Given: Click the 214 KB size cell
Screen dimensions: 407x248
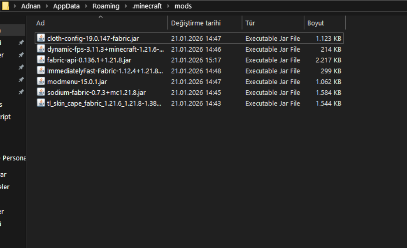Looking at the screenshot, I should coord(331,49).
